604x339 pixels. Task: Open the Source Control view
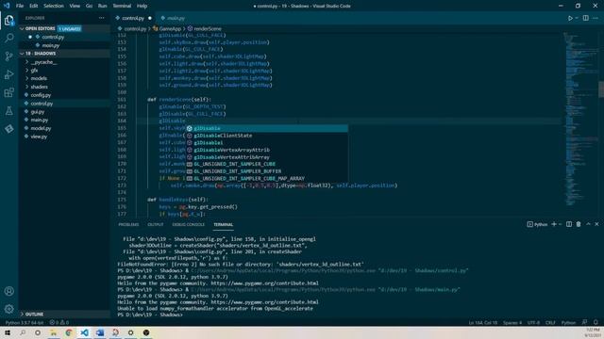pyautogui.click(x=8, y=56)
